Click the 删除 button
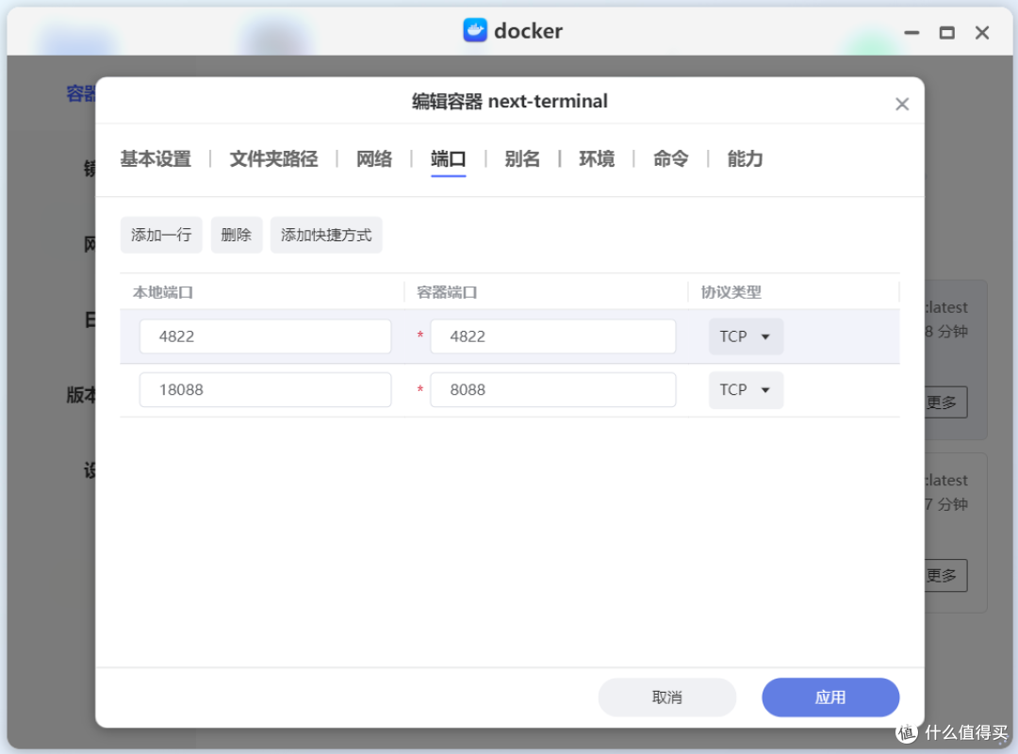 click(x=237, y=235)
